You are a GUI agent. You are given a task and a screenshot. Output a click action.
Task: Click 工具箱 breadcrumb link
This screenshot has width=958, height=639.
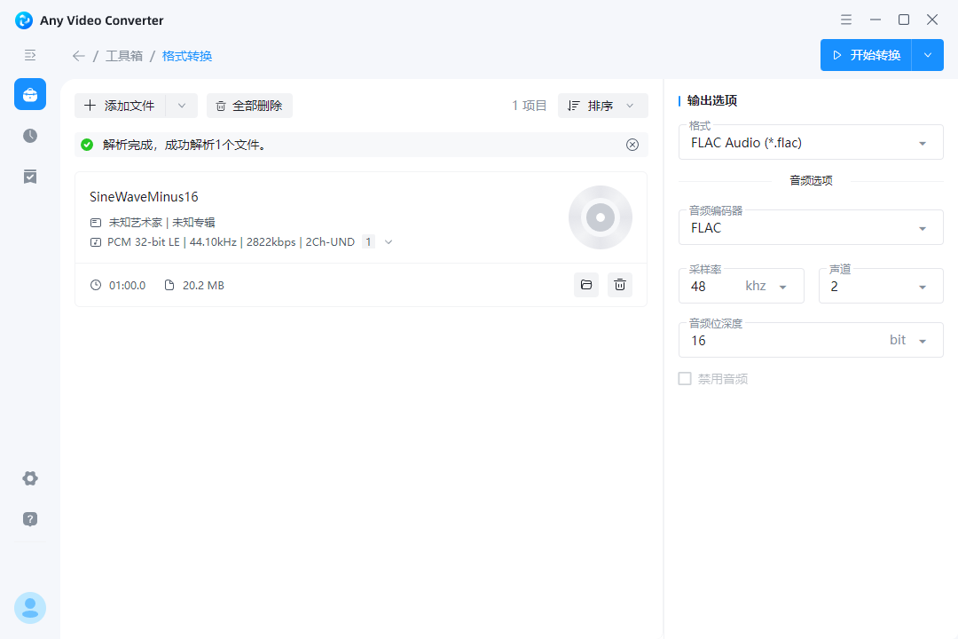(x=124, y=56)
